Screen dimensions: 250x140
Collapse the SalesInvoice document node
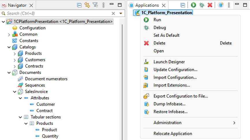pyautogui.click(x=15, y=92)
